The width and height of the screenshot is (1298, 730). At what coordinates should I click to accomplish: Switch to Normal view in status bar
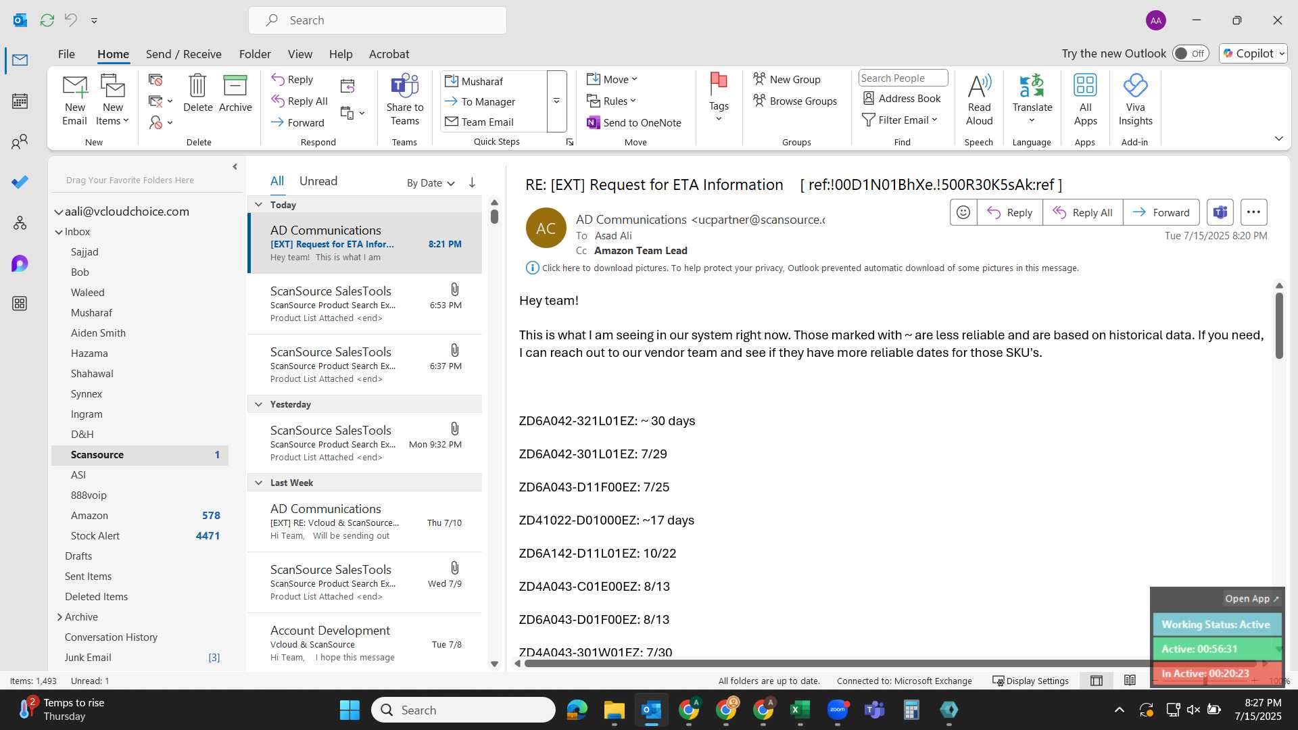[1097, 681]
